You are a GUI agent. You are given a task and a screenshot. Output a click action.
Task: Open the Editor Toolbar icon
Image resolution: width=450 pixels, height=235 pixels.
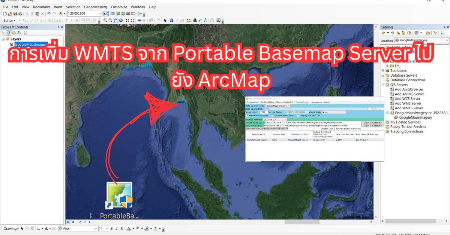point(106,13)
